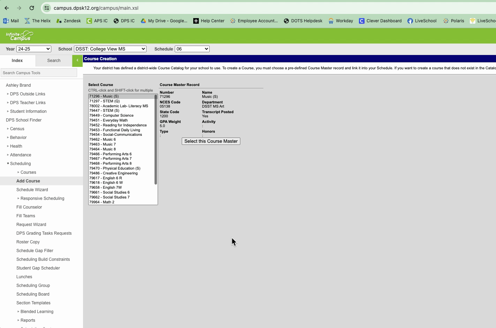Open the School dropdown DSST: College View MS
Viewport: 496px width, 328px height.
110,49
